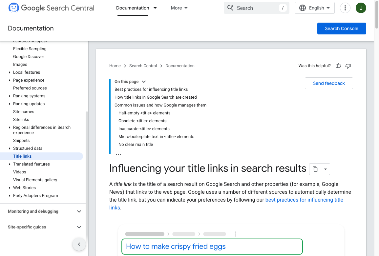Viewport: 379px width, 256px height.
Task: Open Google Discover in the sidebar
Action: (x=29, y=56)
